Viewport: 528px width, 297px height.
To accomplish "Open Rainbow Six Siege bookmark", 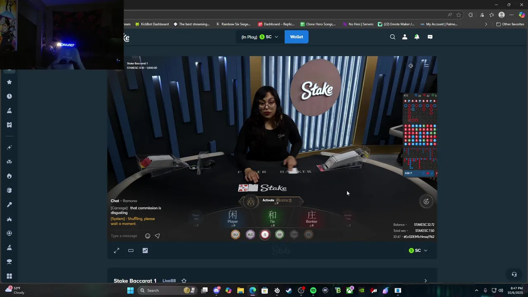I will pyautogui.click(x=233, y=24).
